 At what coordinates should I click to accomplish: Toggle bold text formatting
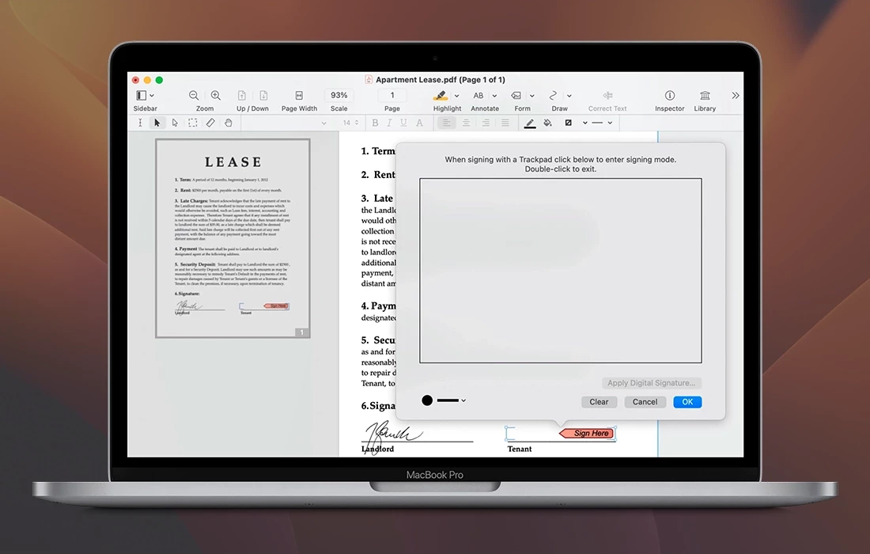(x=375, y=123)
